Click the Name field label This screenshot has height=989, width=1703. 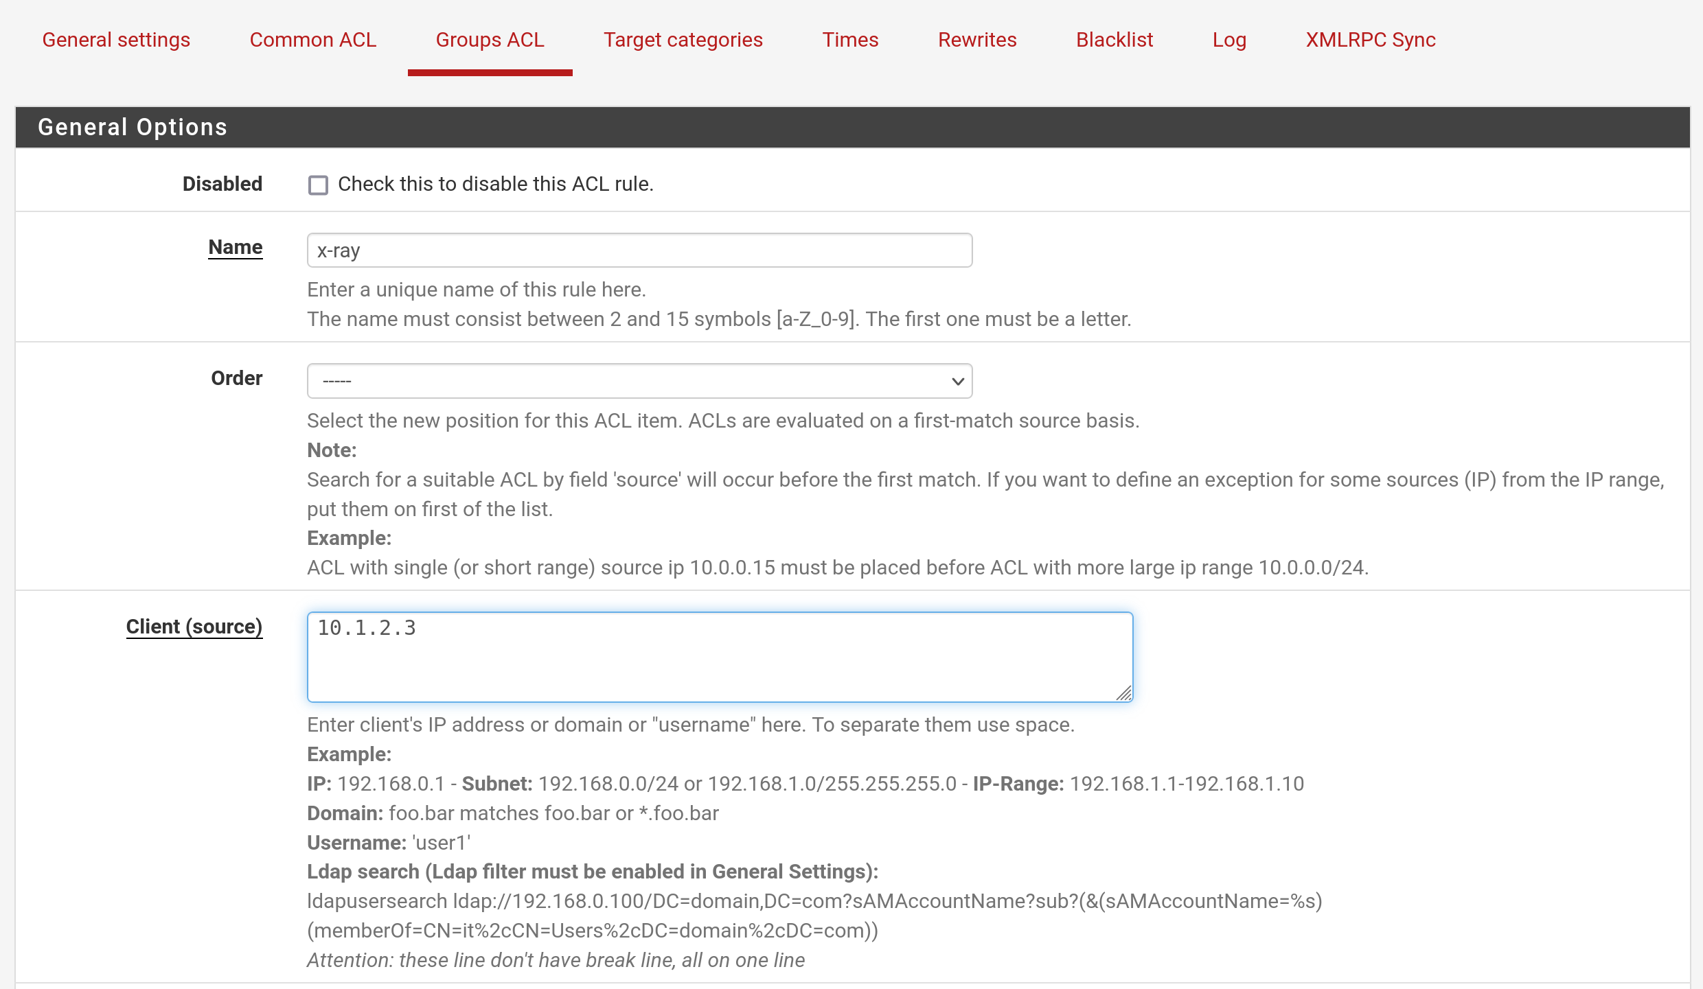236,247
